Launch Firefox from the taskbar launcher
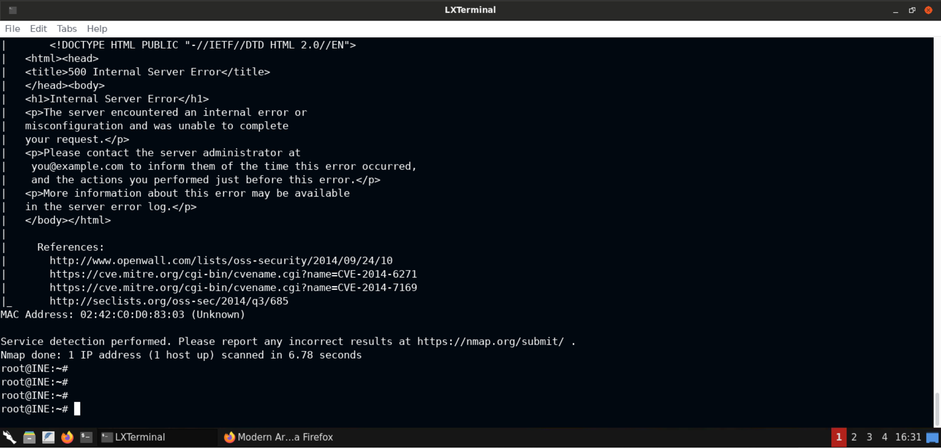 (x=67, y=437)
